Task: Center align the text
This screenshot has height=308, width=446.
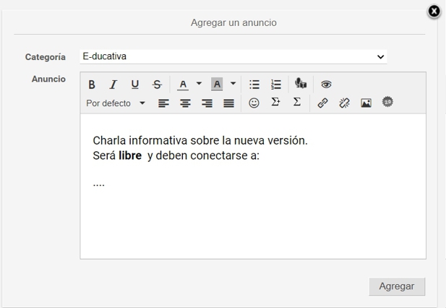Action: 186,103
